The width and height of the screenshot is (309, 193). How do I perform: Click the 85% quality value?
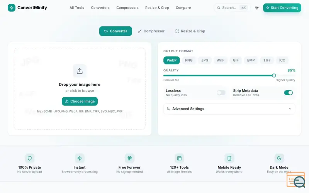tap(291, 70)
